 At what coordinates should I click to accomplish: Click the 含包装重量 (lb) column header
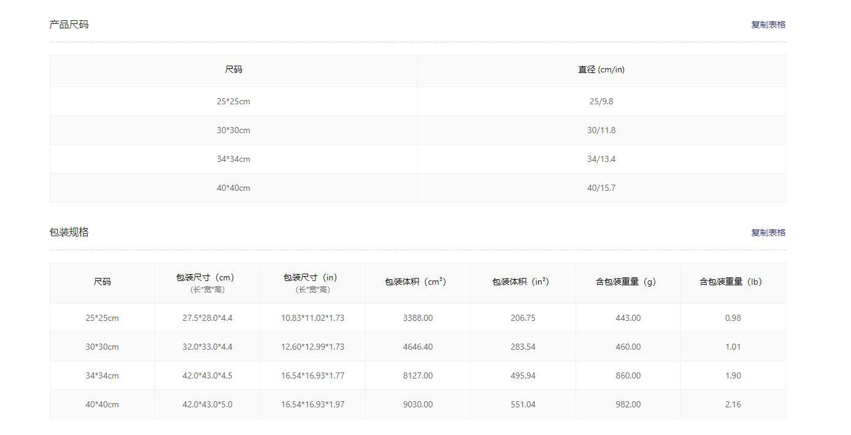pyautogui.click(x=733, y=283)
